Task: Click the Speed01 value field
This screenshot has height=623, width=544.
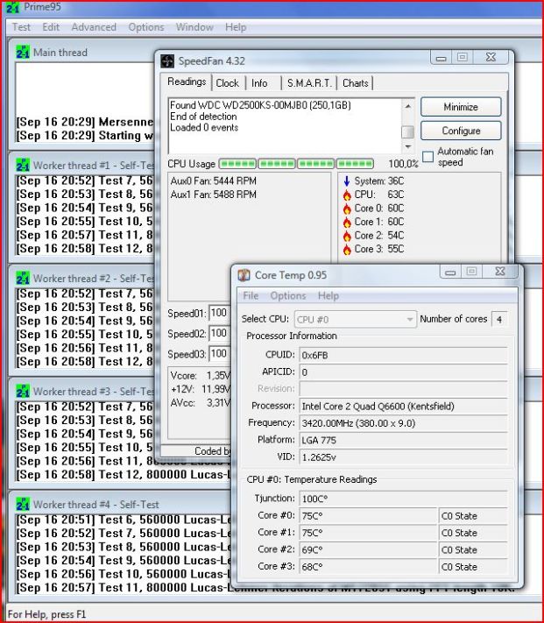Action: [220, 313]
